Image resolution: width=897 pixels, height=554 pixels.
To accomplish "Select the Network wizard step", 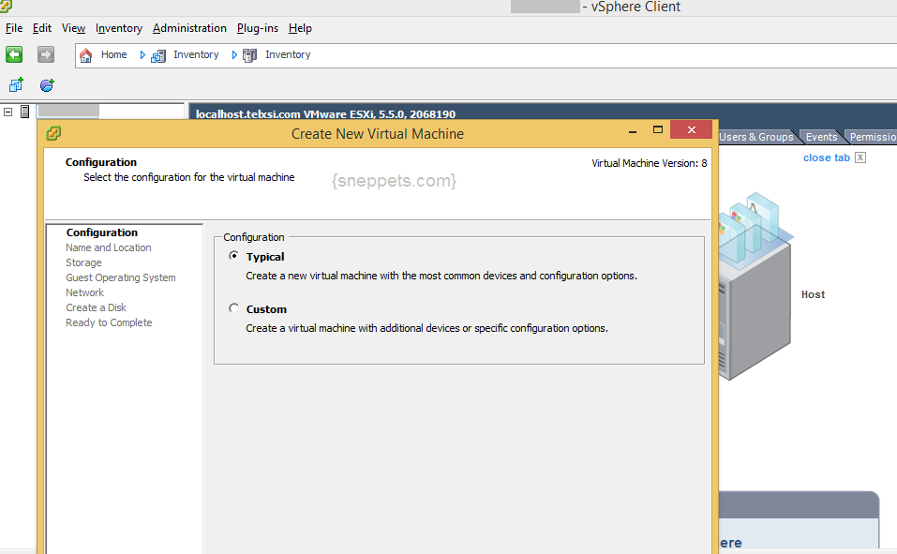I will click(84, 292).
